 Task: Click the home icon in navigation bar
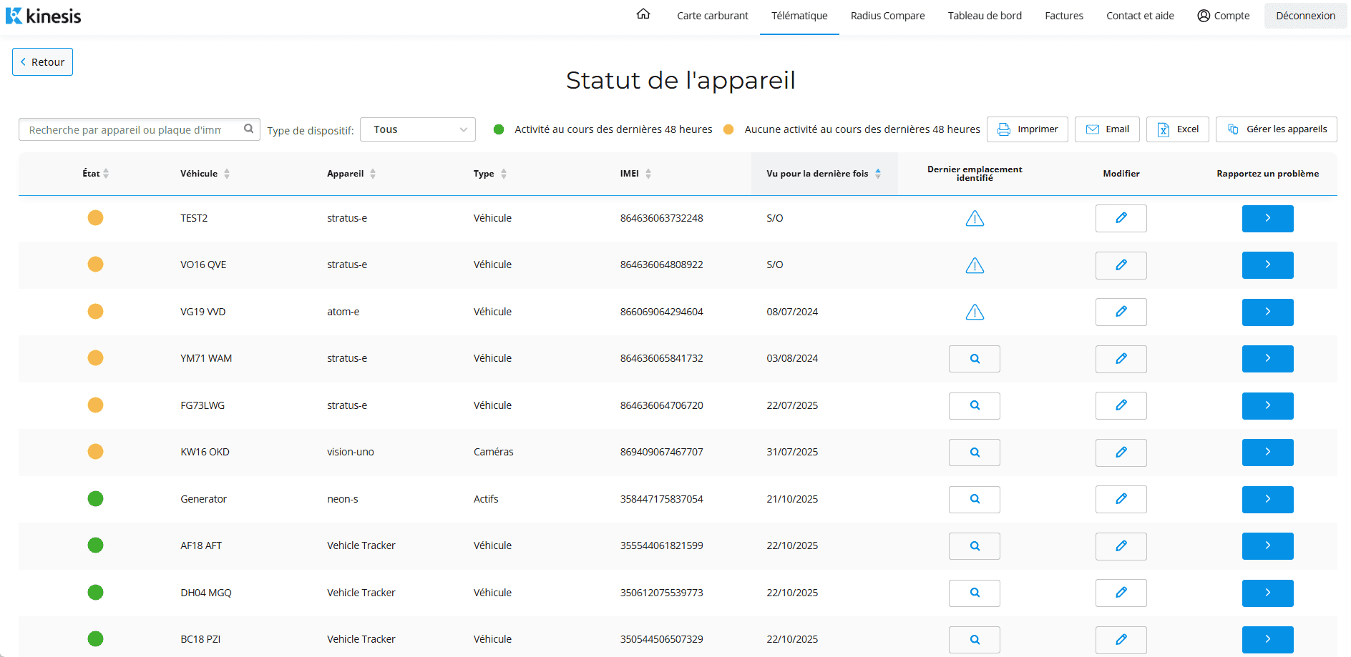click(x=643, y=14)
